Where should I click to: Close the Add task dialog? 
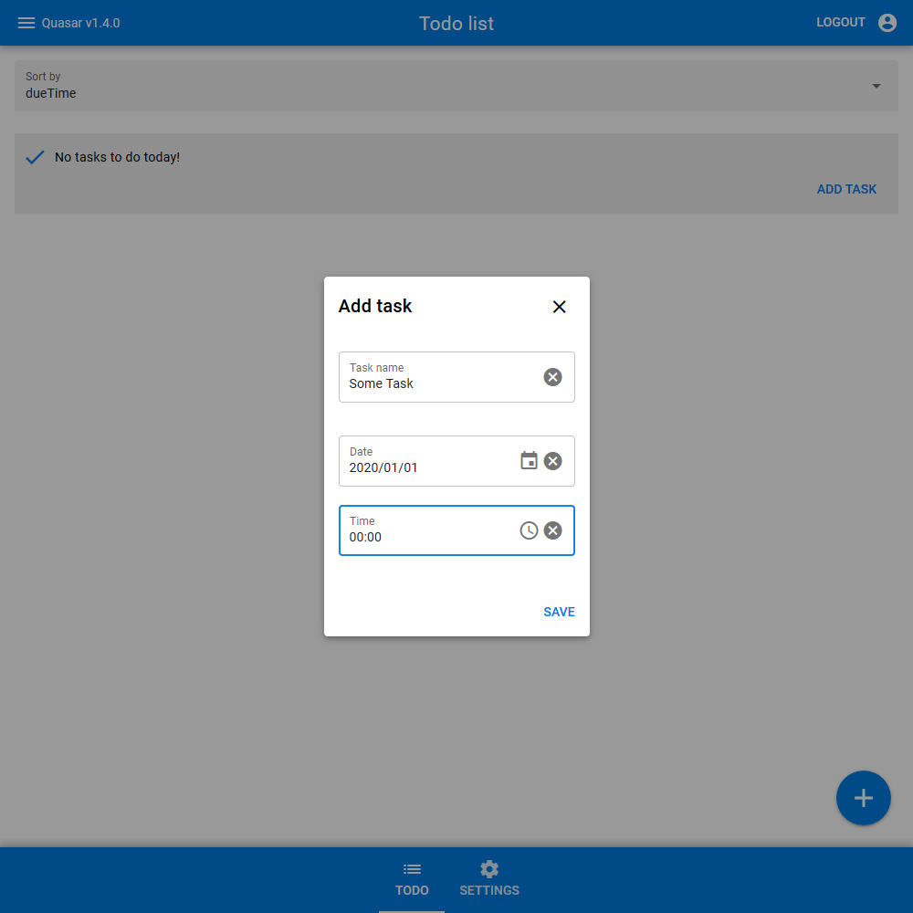559,307
